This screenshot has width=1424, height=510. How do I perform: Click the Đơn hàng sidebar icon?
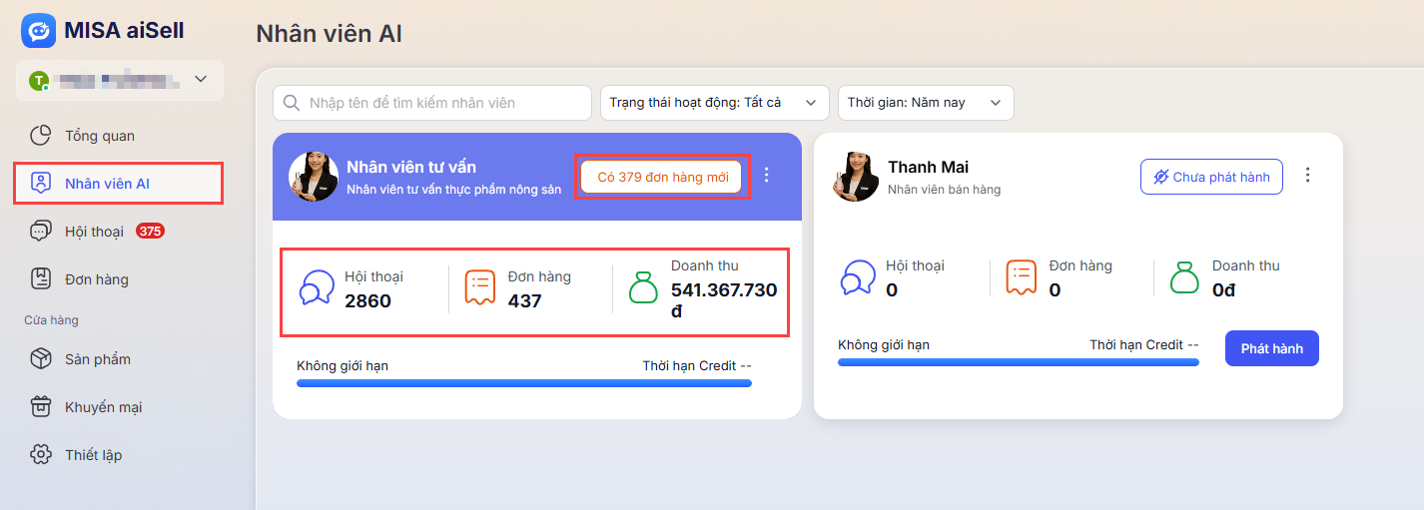pyautogui.click(x=41, y=279)
